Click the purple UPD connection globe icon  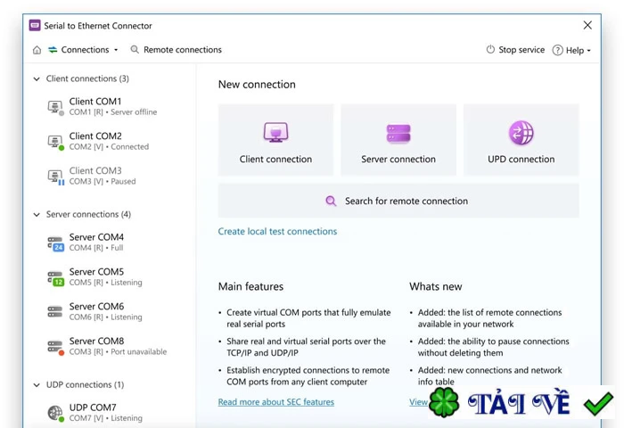(x=521, y=133)
